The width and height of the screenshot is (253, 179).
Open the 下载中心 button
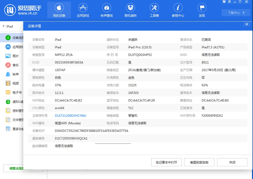tap(236, 13)
